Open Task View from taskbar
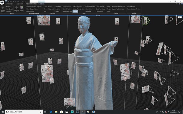 45,112
